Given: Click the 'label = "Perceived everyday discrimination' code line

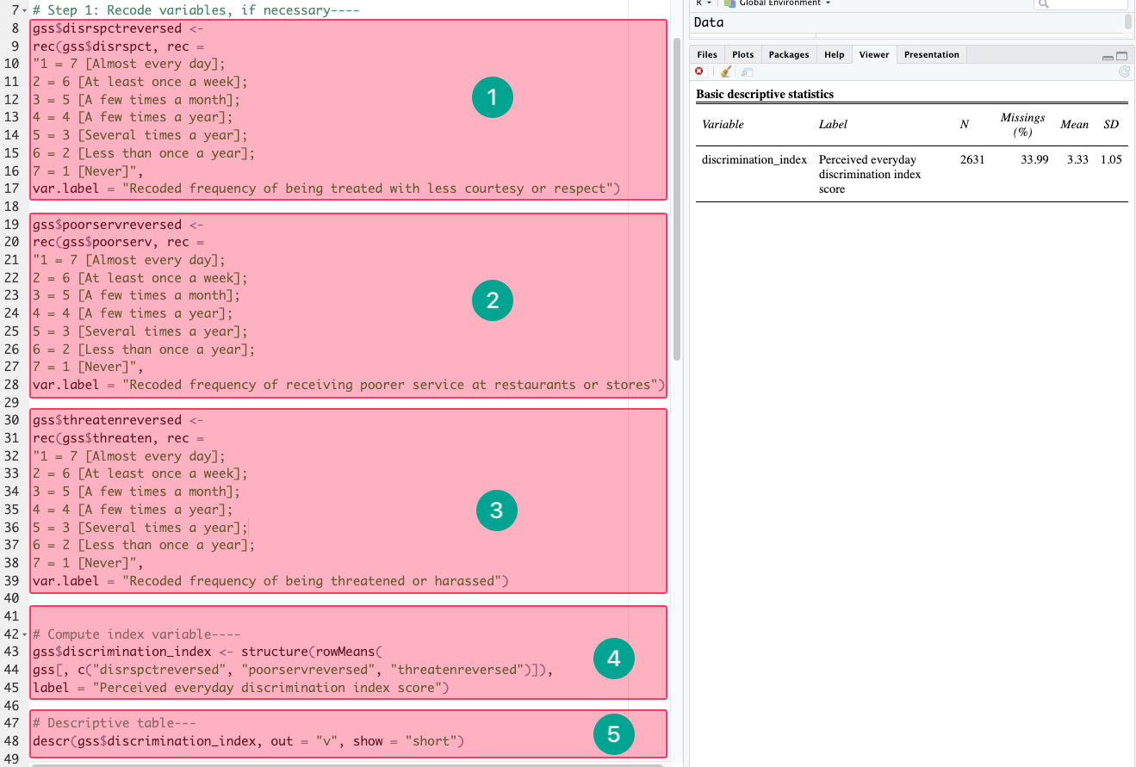Looking at the screenshot, I should 241,688.
